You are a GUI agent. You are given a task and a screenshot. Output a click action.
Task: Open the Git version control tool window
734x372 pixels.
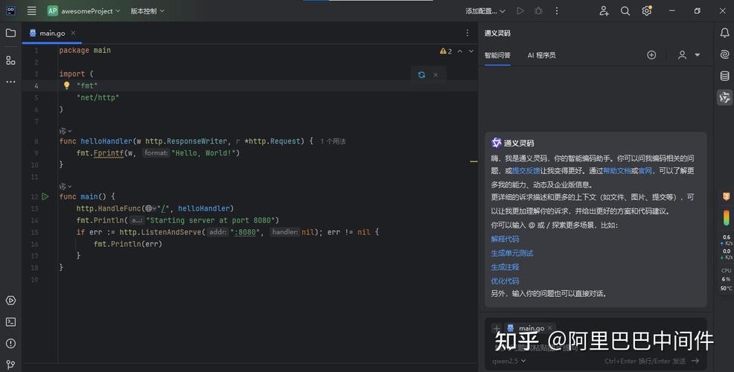pos(10,365)
